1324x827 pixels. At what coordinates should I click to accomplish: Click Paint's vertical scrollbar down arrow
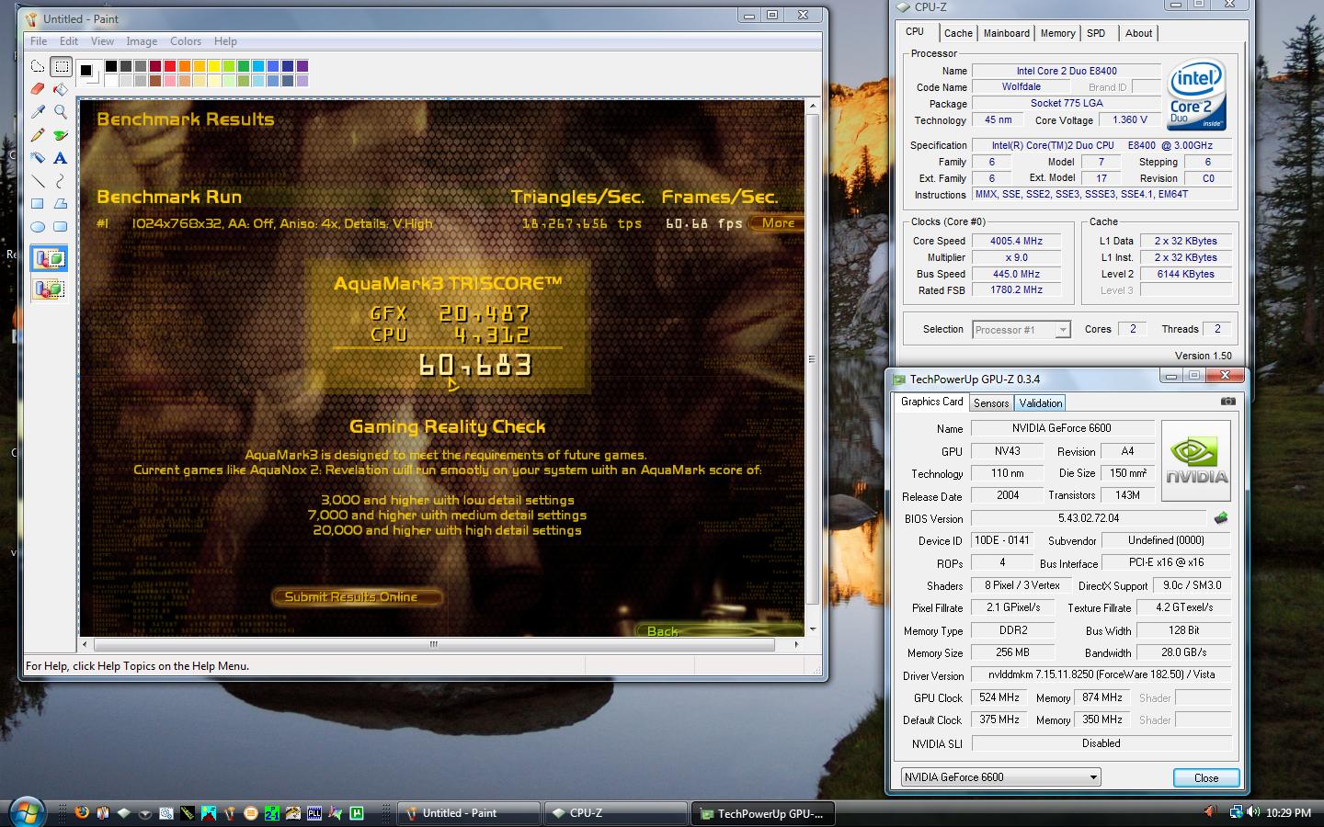click(812, 629)
